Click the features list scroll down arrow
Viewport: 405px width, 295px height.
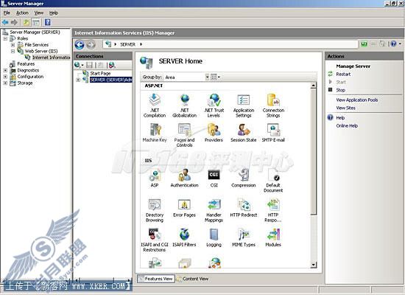click(x=313, y=265)
